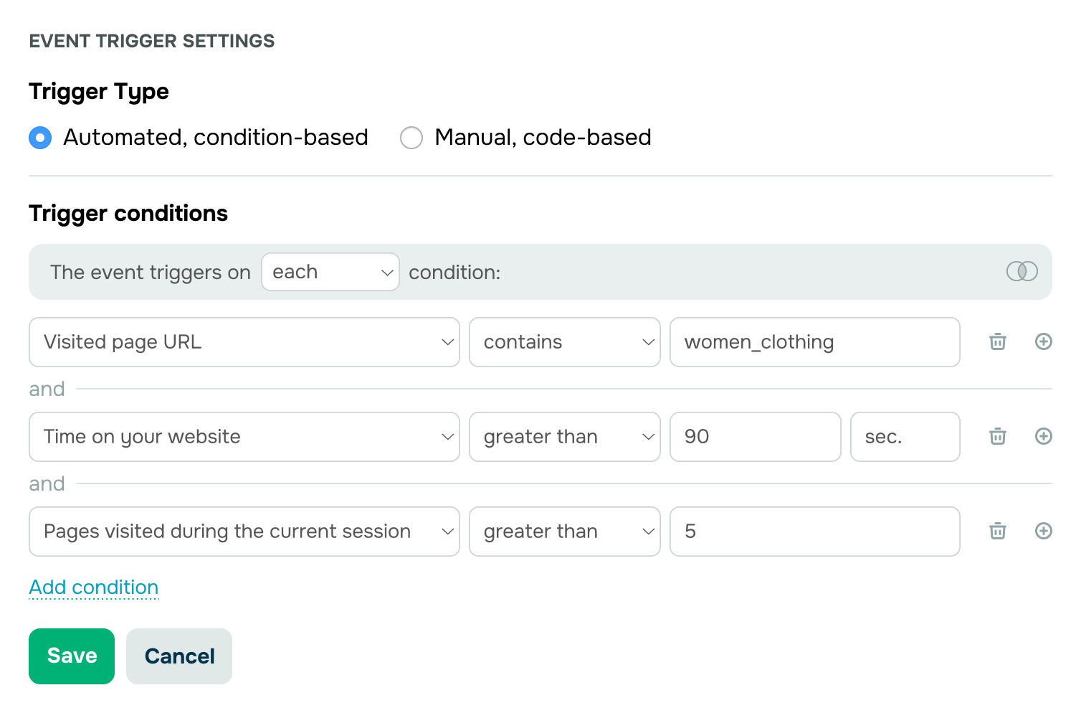Expand the Time on your website dropdown
This screenshot has height=713, width=1081.
(244, 437)
